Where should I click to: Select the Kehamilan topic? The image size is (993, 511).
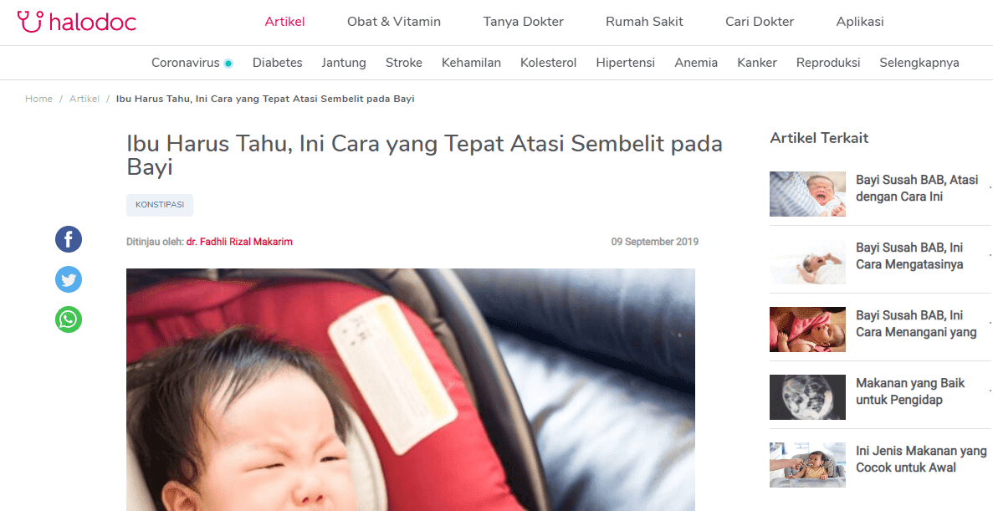[x=471, y=63]
